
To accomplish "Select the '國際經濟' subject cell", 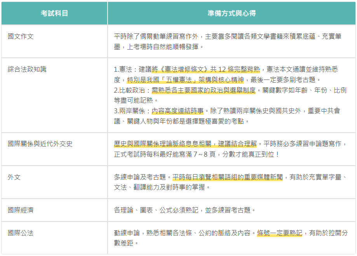I will [x=54, y=210].
